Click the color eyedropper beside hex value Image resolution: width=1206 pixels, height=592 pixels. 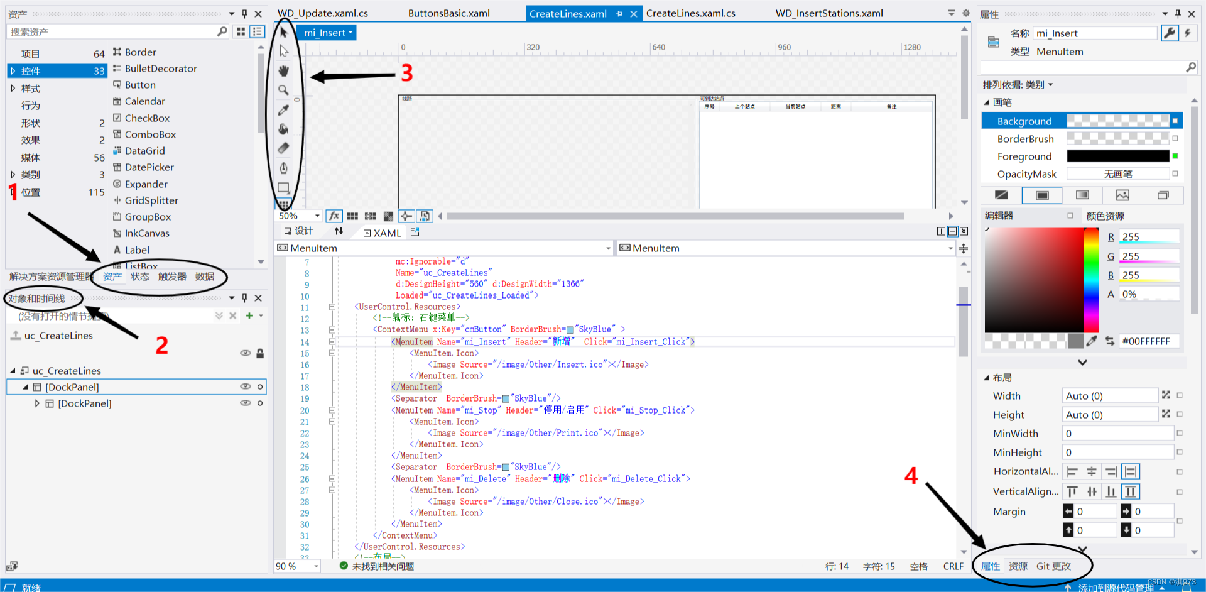coord(1092,341)
